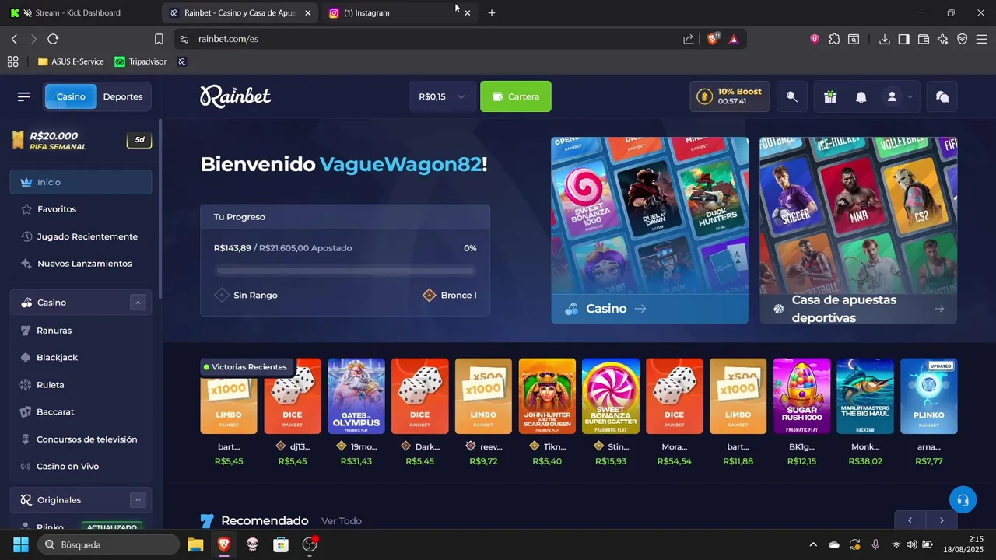Click the Brave shields icon
The width and height of the screenshot is (996, 560).
coord(713,39)
